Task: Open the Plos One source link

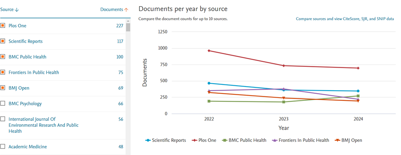Action: pos(17,26)
